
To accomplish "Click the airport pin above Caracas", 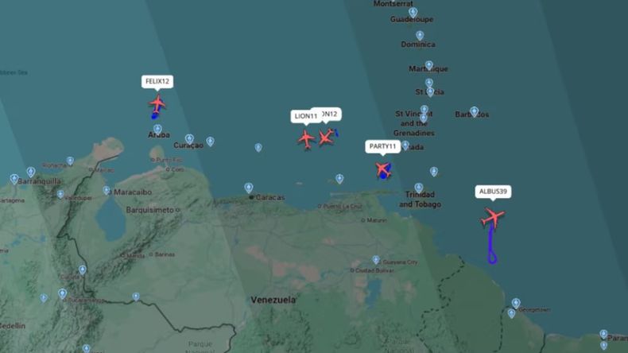I will pos(249,188).
